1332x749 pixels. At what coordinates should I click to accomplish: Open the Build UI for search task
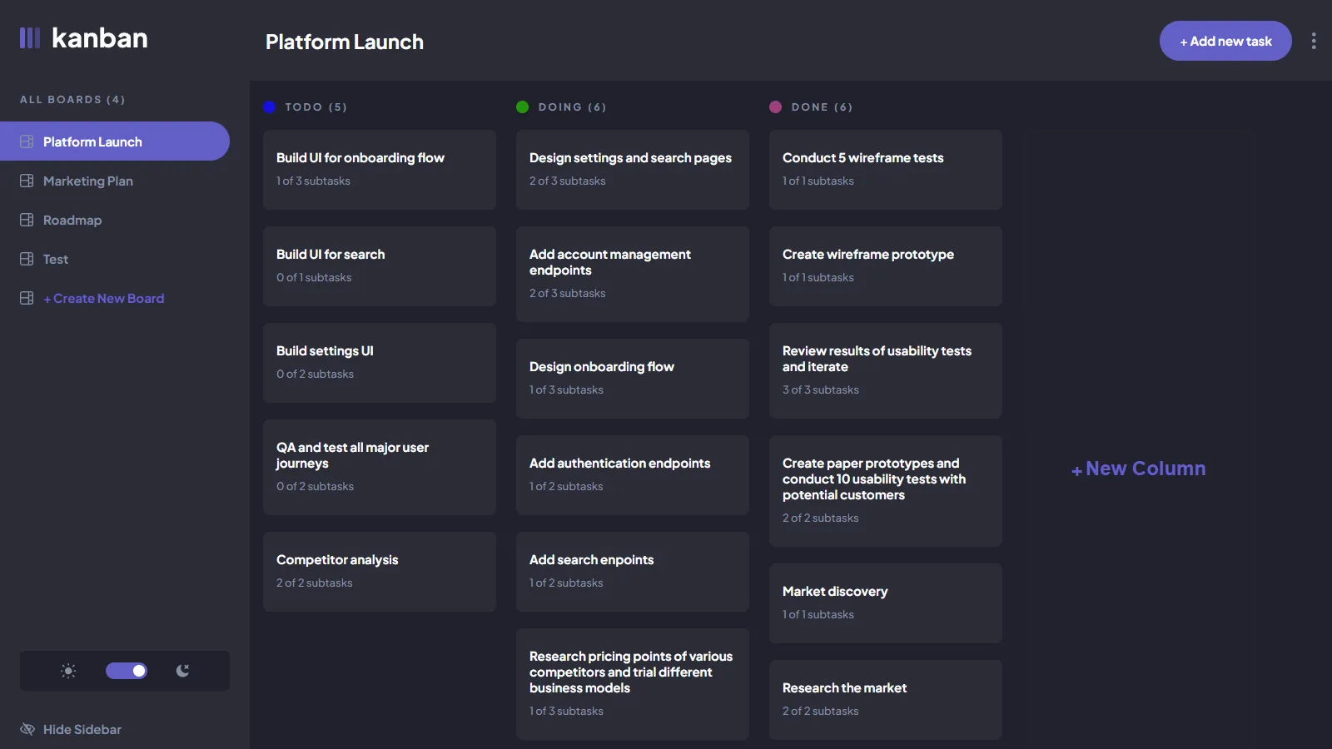(379, 265)
